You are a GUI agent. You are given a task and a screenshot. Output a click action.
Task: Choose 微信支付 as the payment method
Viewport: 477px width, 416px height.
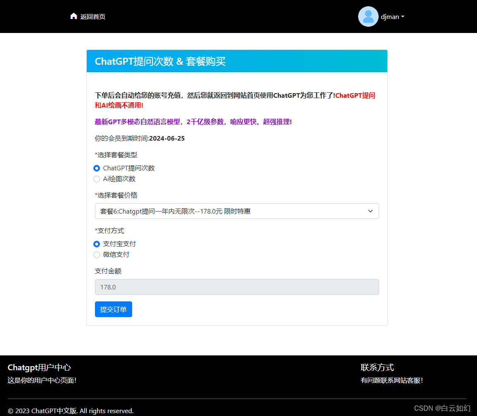tap(97, 255)
